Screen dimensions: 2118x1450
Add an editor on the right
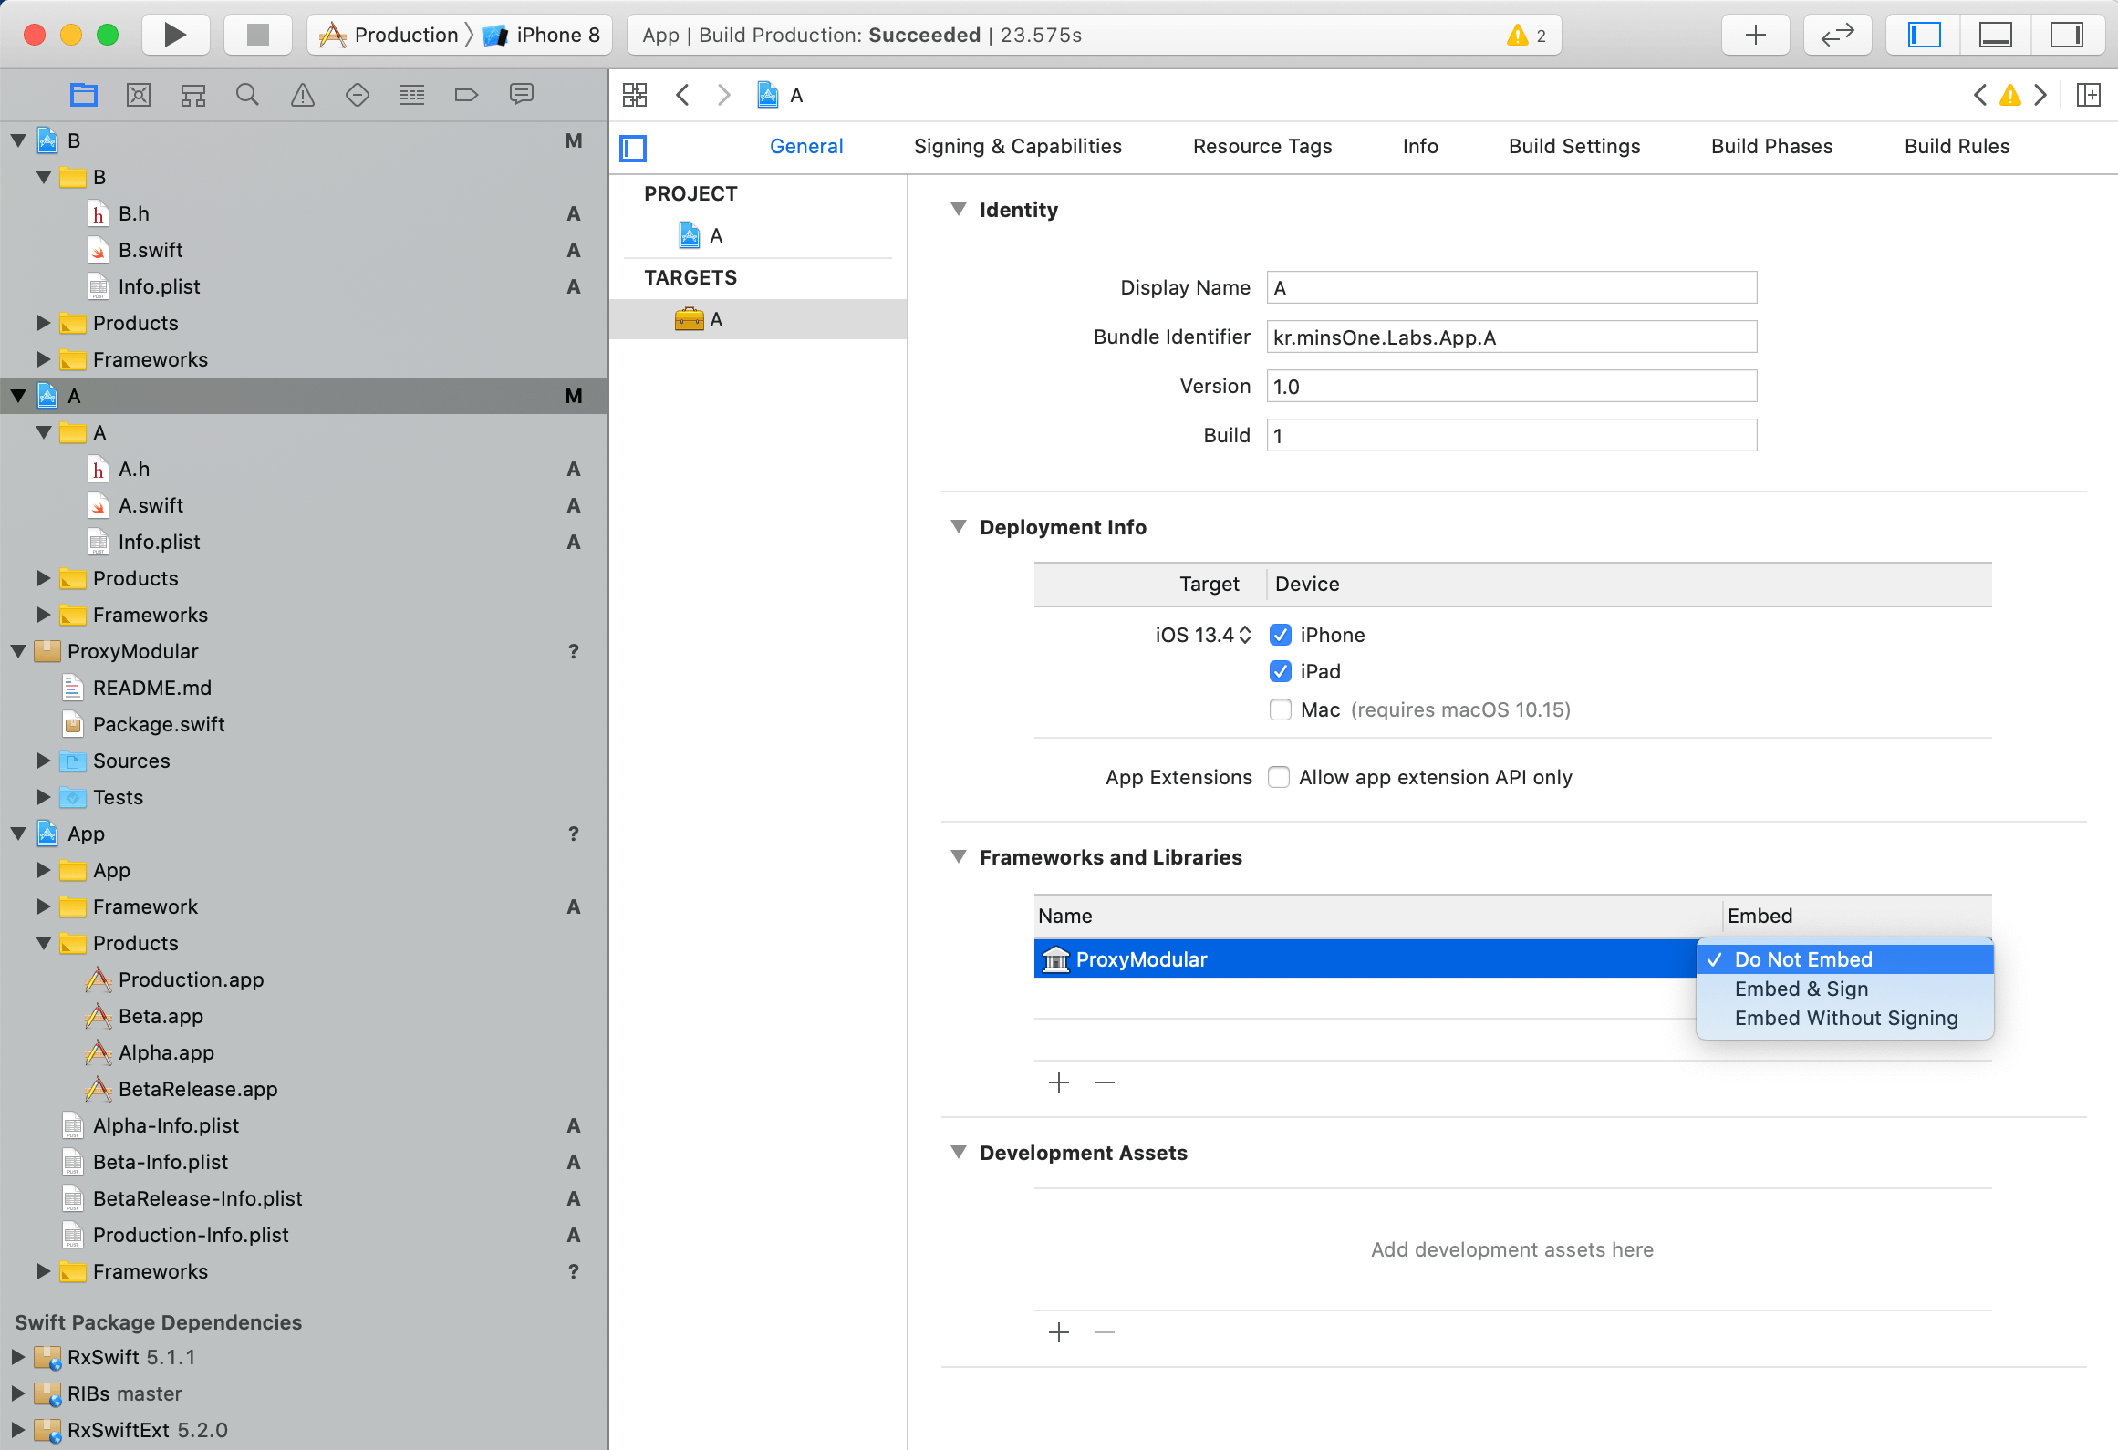(x=2089, y=95)
